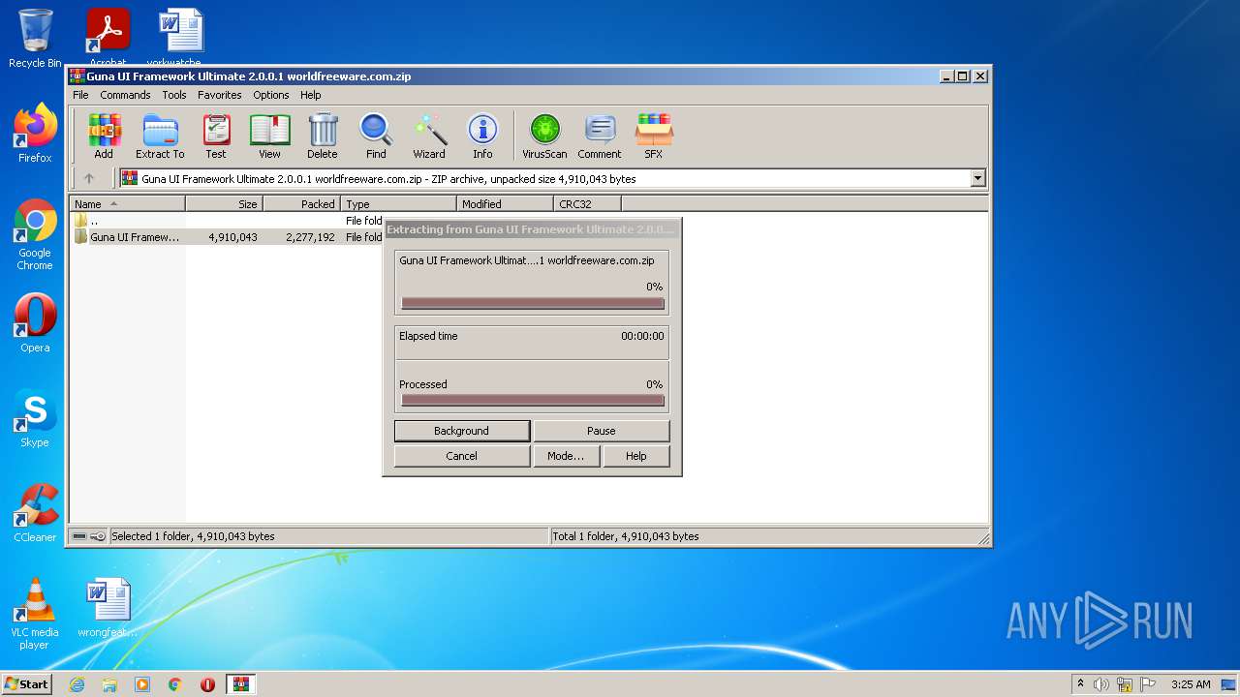Select the Google Chrome desktop shortcut
Image resolution: width=1240 pixels, height=697 pixels.
click(x=35, y=235)
